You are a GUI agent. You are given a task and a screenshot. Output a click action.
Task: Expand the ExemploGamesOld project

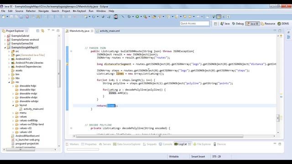tap(5, 44)
